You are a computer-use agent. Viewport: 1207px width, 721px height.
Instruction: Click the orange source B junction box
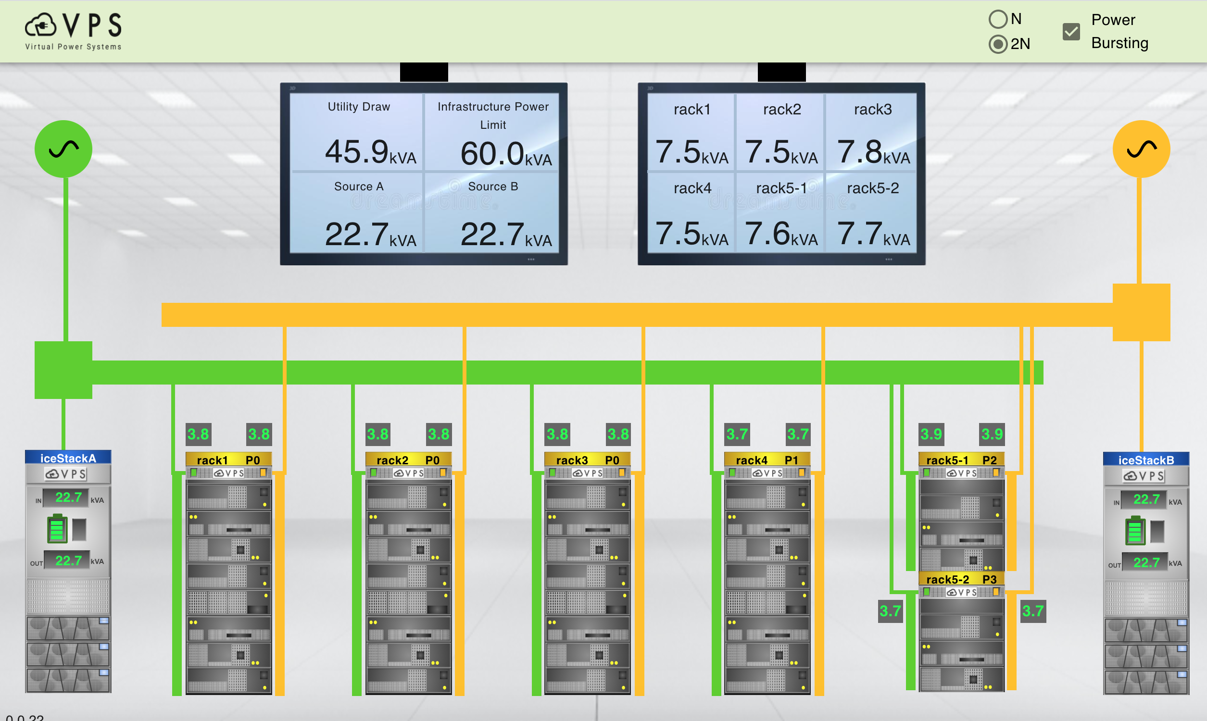click(1141, 312)
